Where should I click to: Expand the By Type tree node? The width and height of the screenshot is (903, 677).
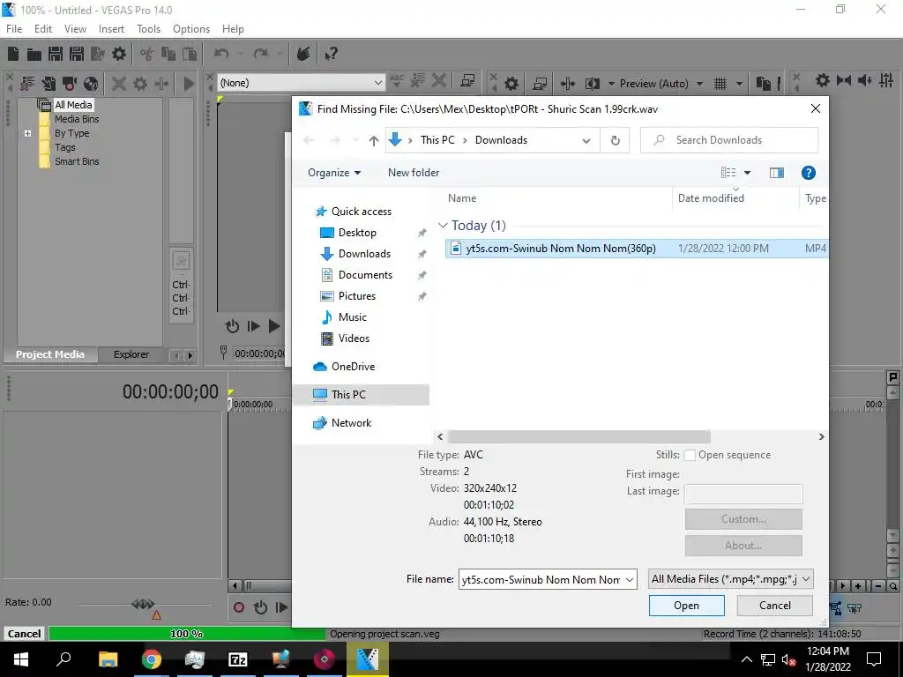click(x=27, y=133)
